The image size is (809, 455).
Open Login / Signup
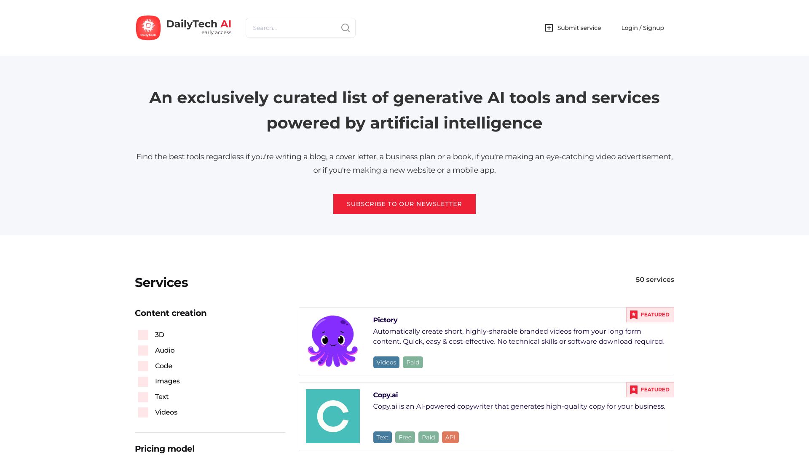coord(642,27)
